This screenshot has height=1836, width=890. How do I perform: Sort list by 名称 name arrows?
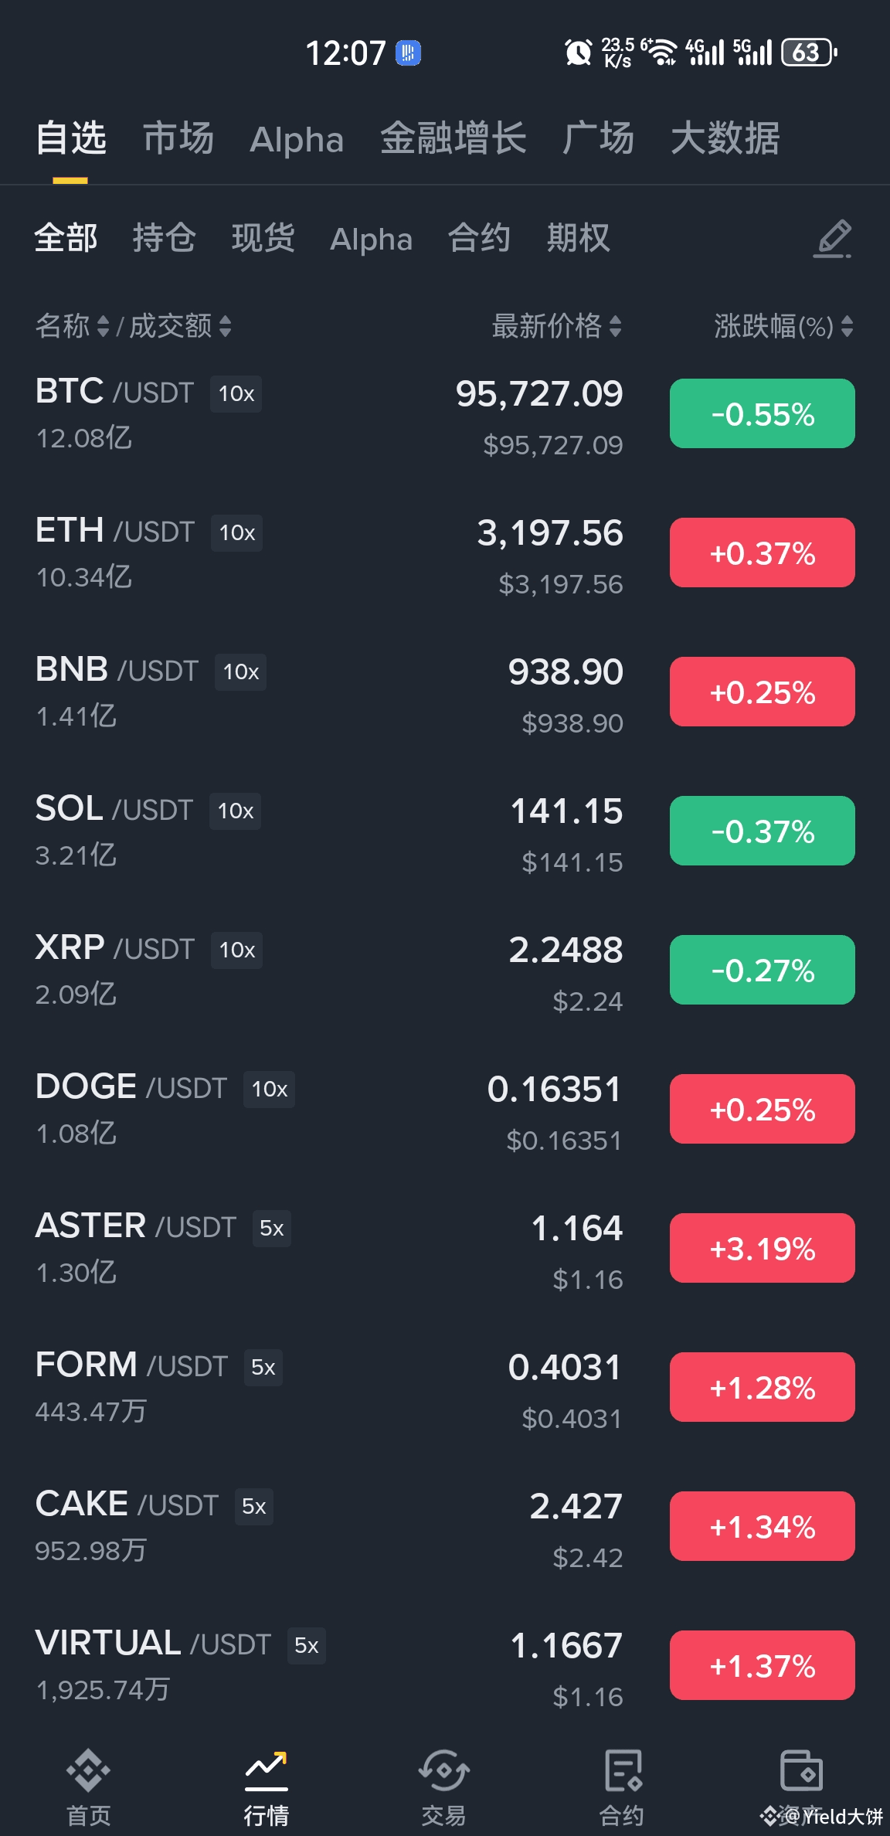coord(103,326)
